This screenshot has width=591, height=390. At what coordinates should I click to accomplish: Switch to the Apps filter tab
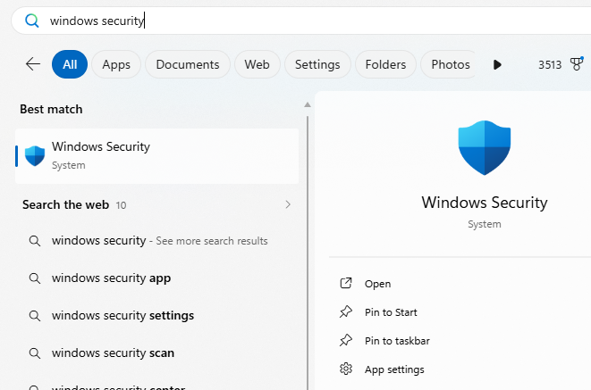116,64
